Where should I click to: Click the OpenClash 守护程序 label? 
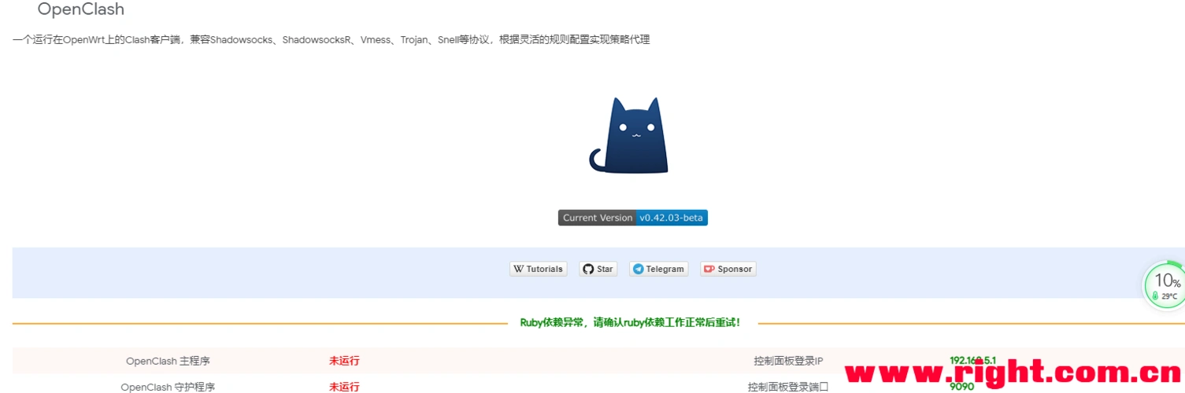[168, 387]
